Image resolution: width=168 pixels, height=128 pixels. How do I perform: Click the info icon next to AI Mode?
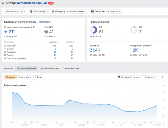(x=16, y=45)
